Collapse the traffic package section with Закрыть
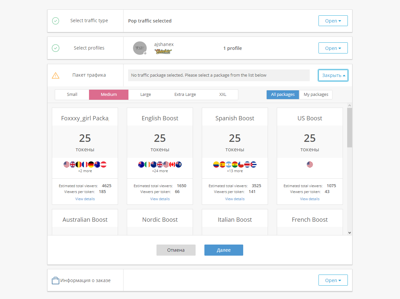 coord(333,75)
